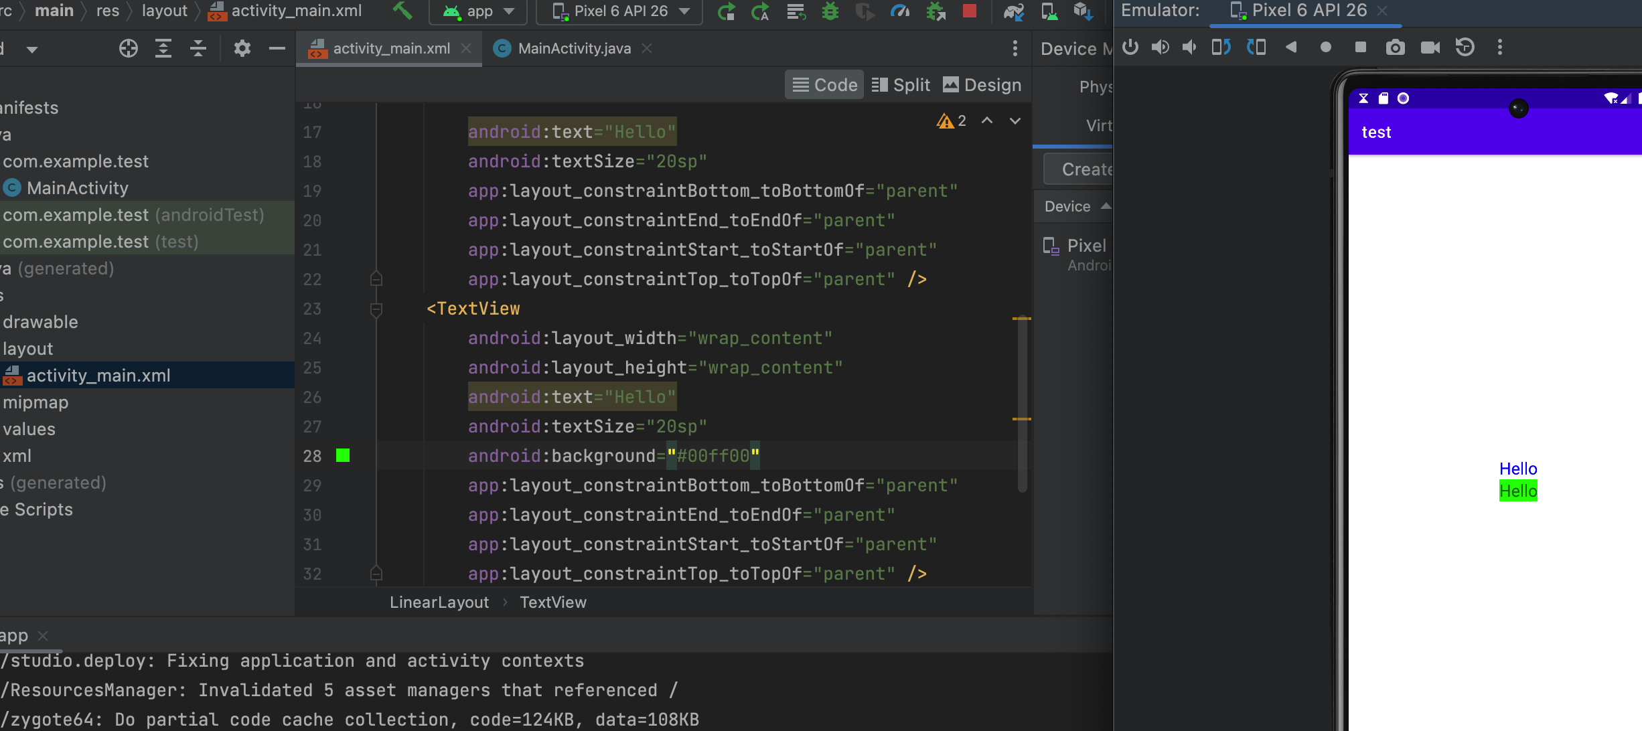Select Code view mode button
This screenshot has height=731, width=1642.
pos(824,85)
